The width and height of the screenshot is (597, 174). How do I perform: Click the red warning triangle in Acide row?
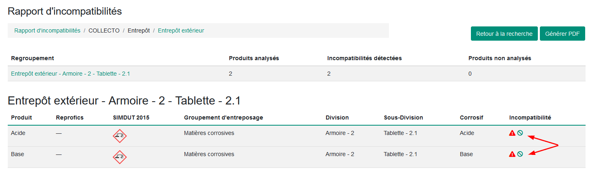click(x=512, y=133)
